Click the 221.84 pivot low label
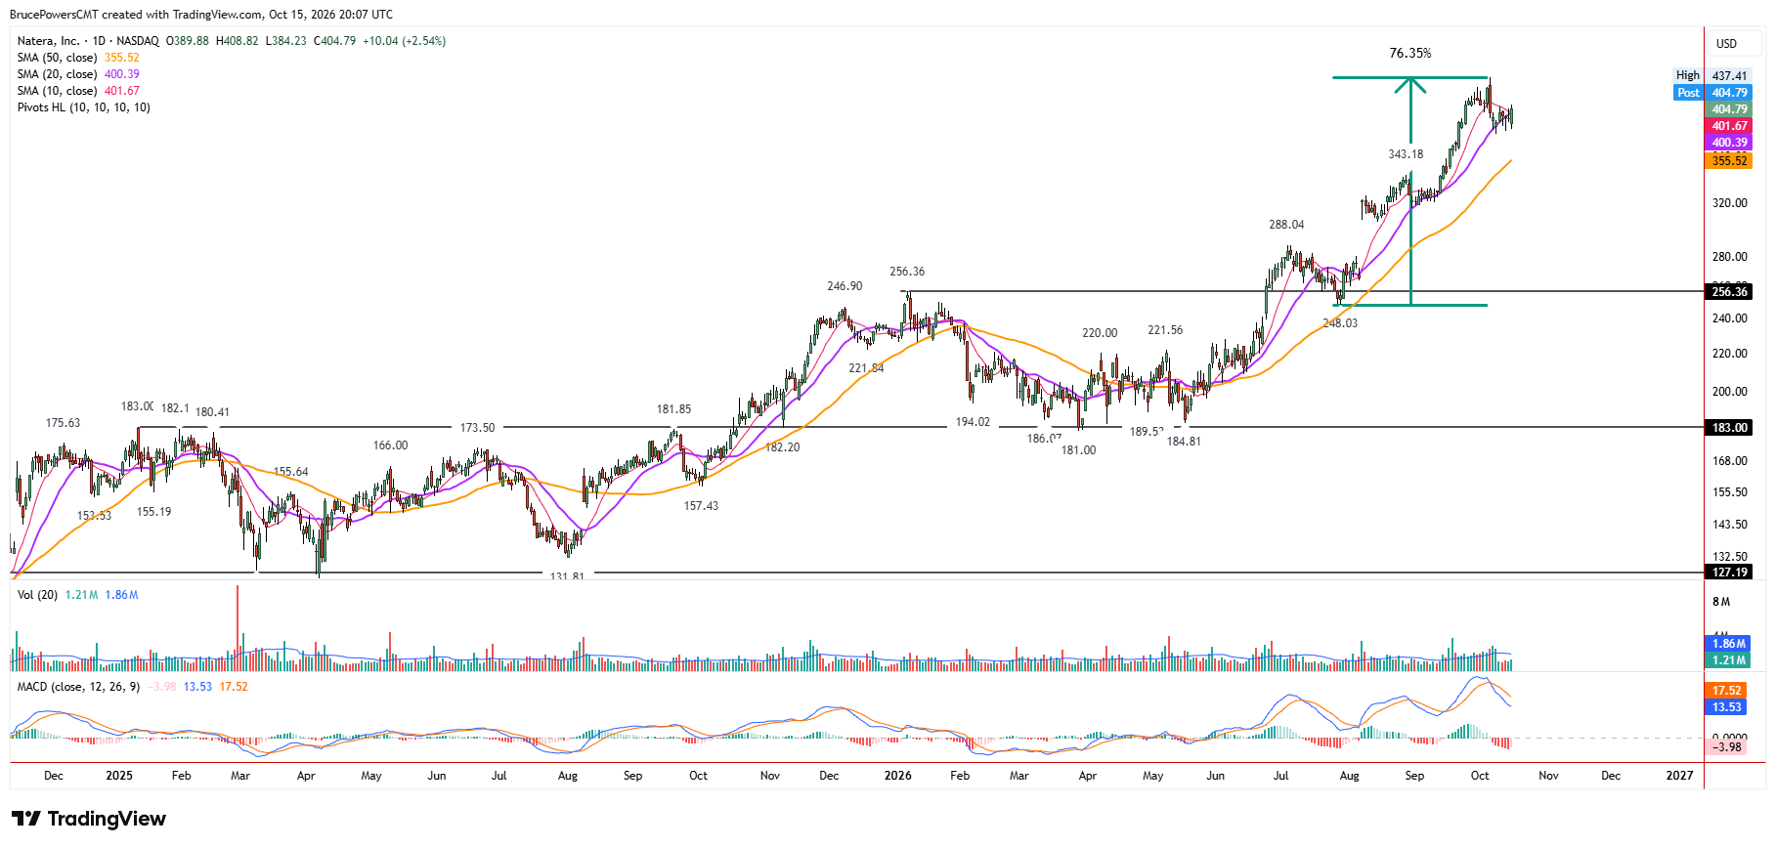This screenshot has width=1776, height=848. (866, 368)
